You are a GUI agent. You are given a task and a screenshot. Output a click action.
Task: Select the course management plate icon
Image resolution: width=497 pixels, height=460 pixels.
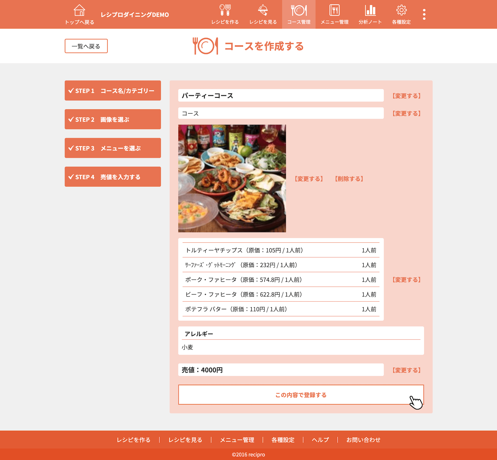point(299,11)
